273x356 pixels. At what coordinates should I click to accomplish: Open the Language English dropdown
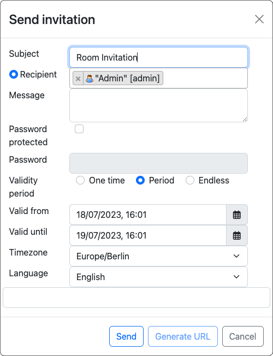(158, 277)
